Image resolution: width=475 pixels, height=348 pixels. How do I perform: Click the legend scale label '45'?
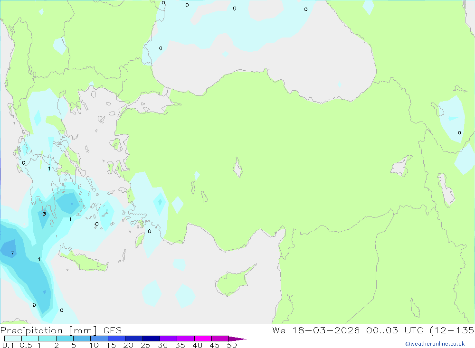tap(215, 345)
